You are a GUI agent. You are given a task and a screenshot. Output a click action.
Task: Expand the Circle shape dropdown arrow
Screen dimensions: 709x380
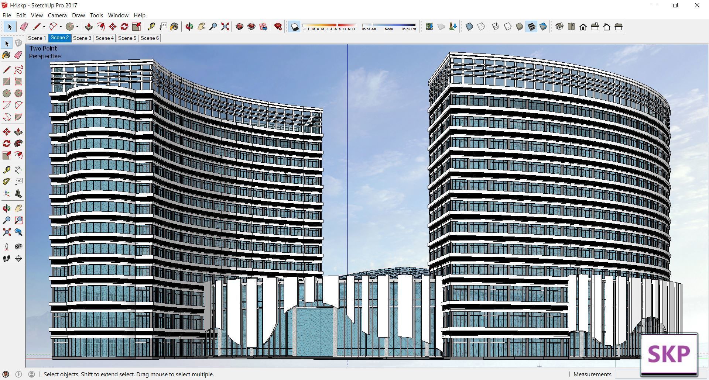point(77,27)
